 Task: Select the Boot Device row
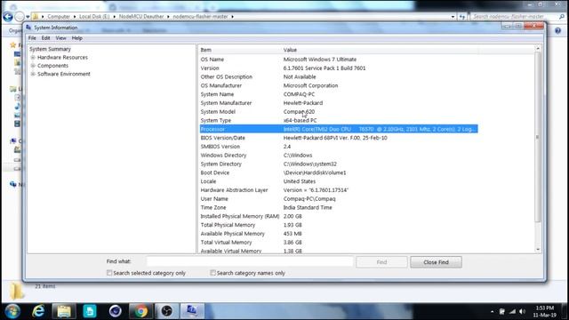pos(339,172)
